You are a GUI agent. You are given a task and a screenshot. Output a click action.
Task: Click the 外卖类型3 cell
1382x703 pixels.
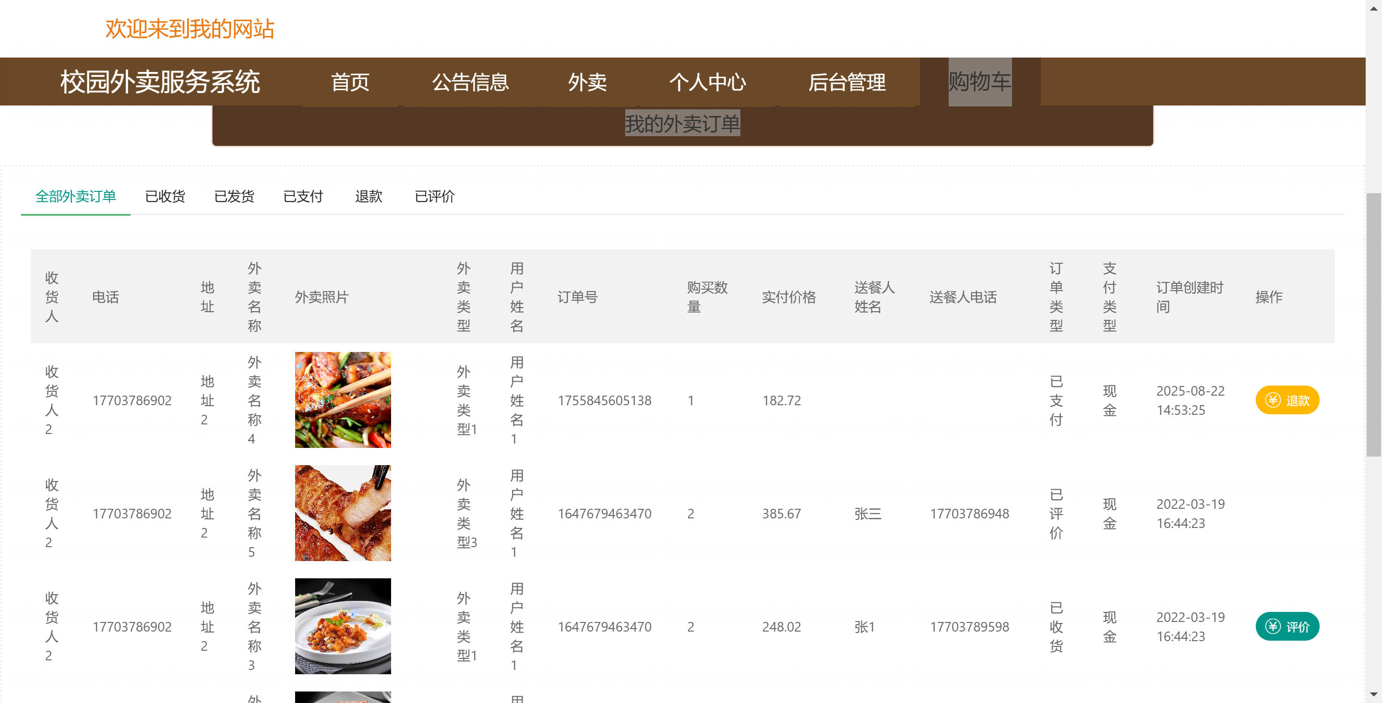[x=466, y=513]
